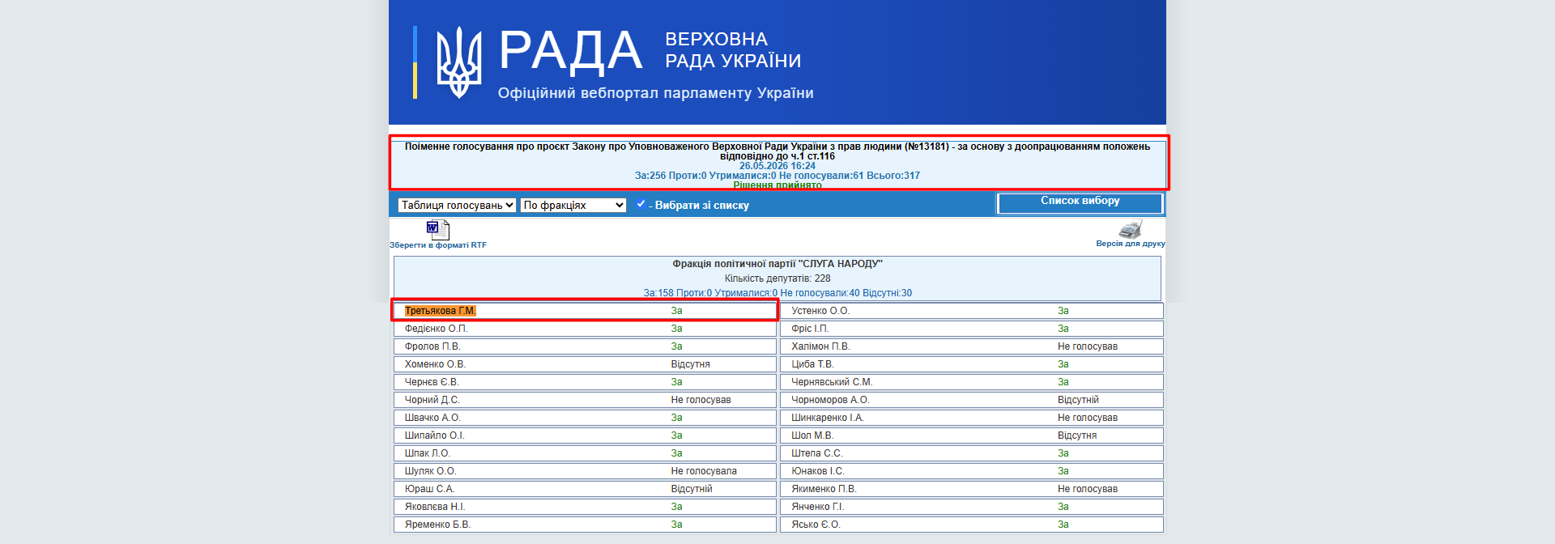The height and width of the screenshot is (544, 1555).
Task: Click 'За' vote of Устенко О.О.
Action: (x=1063, y=311)
